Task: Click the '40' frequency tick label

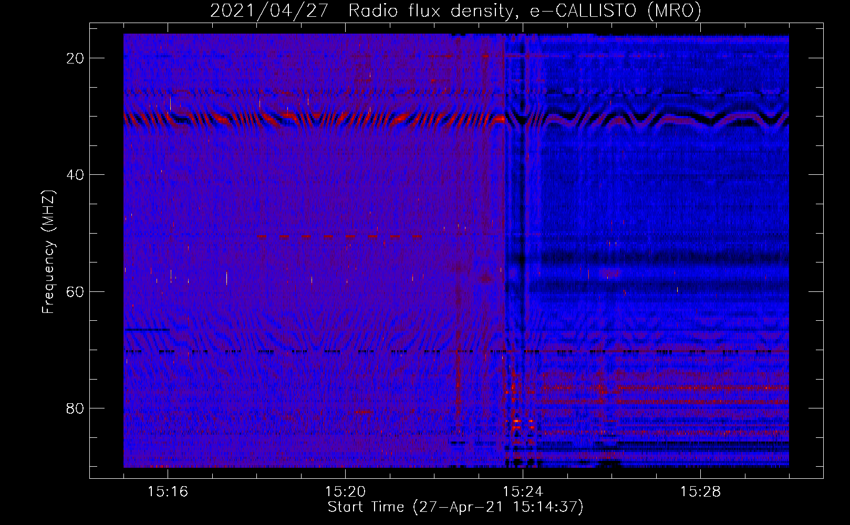Action: point(76,175)
